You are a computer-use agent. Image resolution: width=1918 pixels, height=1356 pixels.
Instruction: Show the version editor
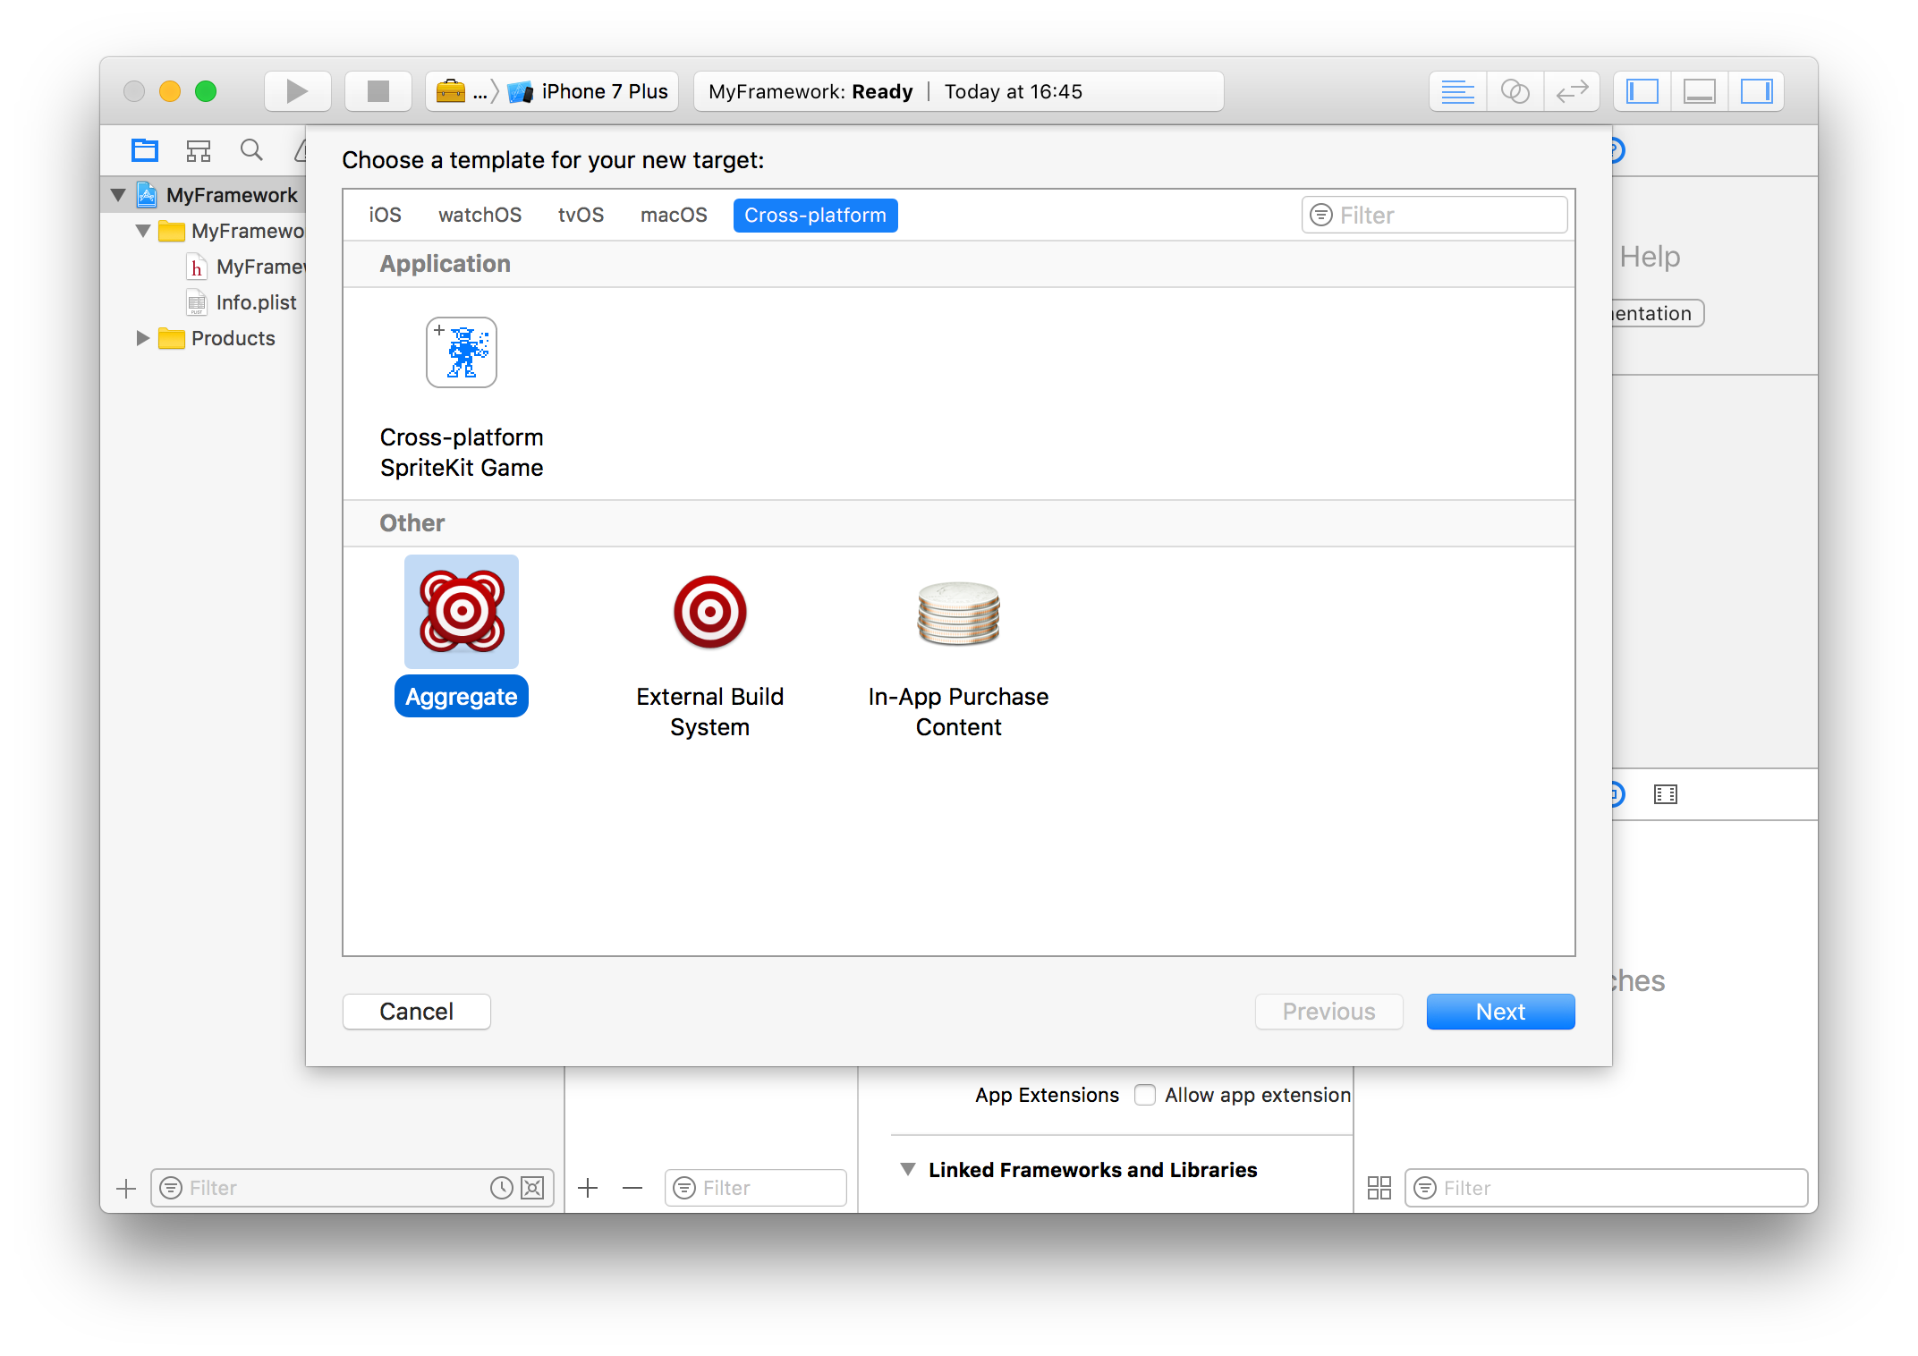pyautogui.click(x=1572, y=90)
